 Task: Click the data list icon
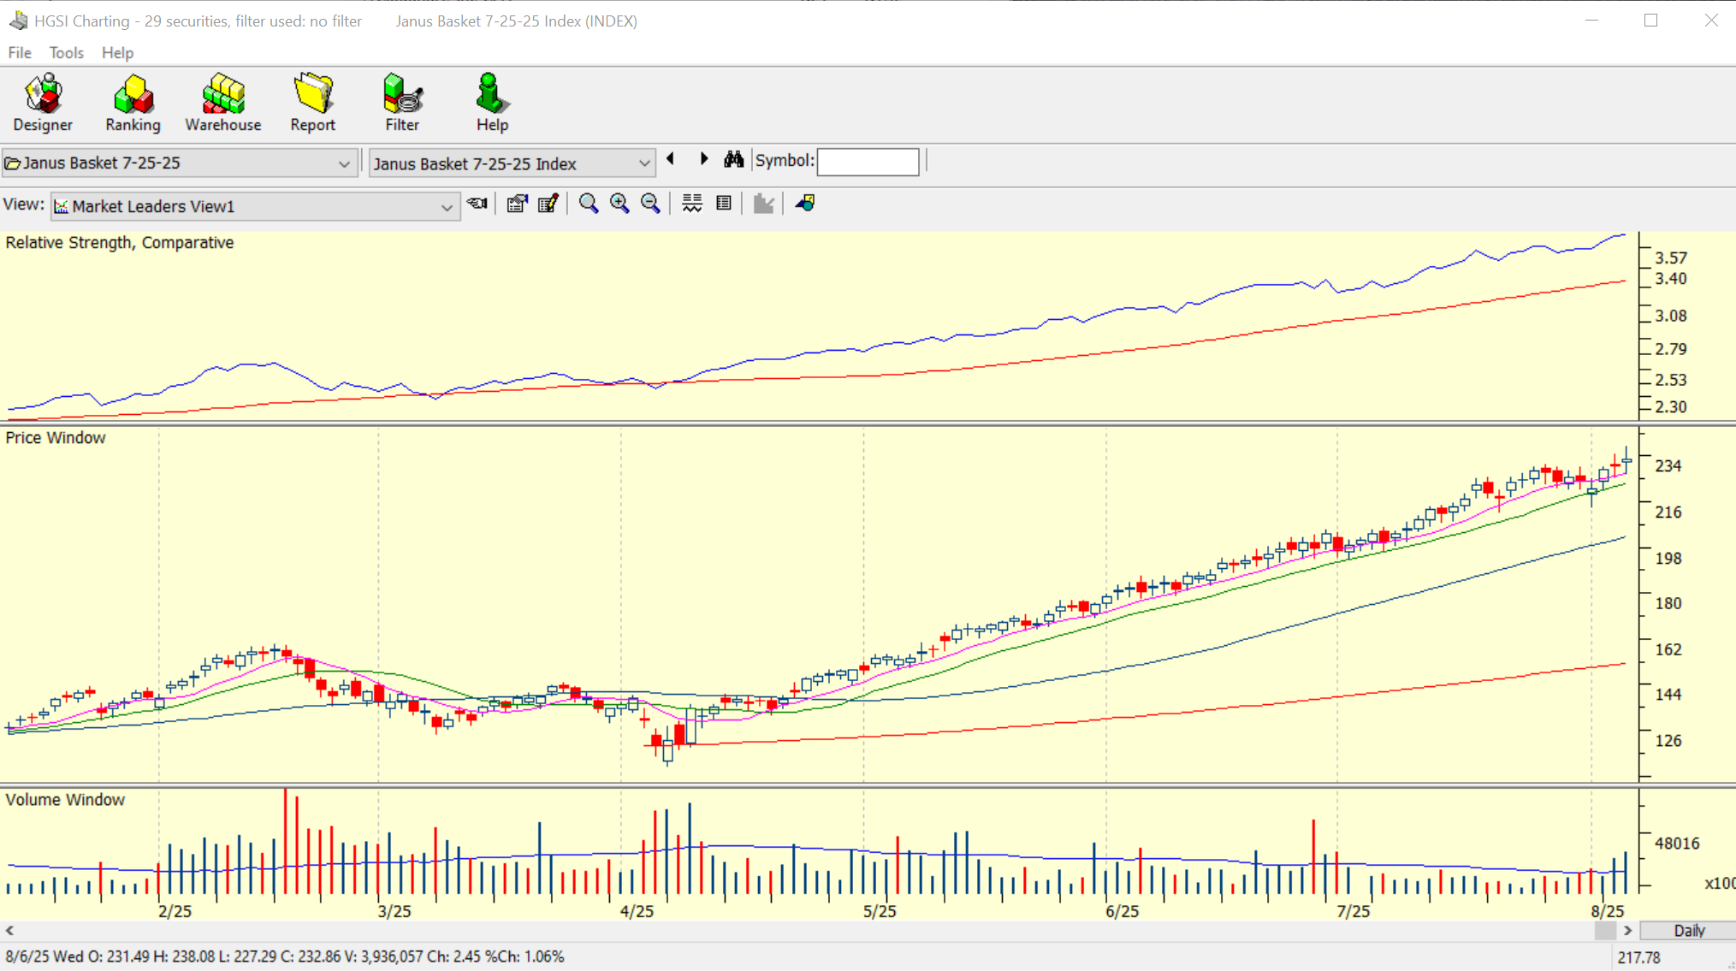click(x=724, y=204)
